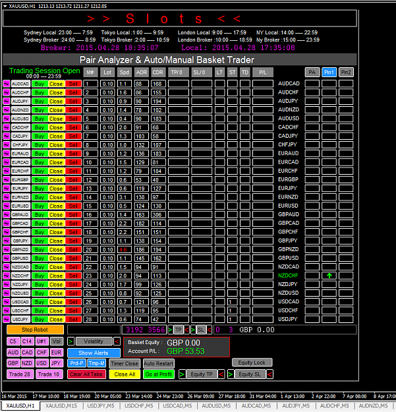This screenshot has height=412, width=396.
Task: Toggle the Pin1 header button
Action: click(x=329, y=73)
